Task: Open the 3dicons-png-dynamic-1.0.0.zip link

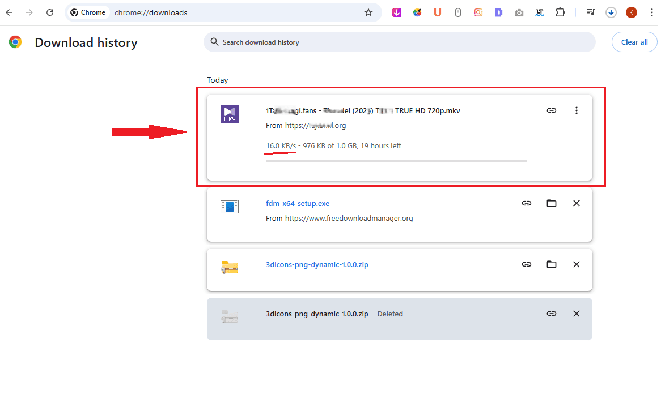Action: (x=317, y=264)
